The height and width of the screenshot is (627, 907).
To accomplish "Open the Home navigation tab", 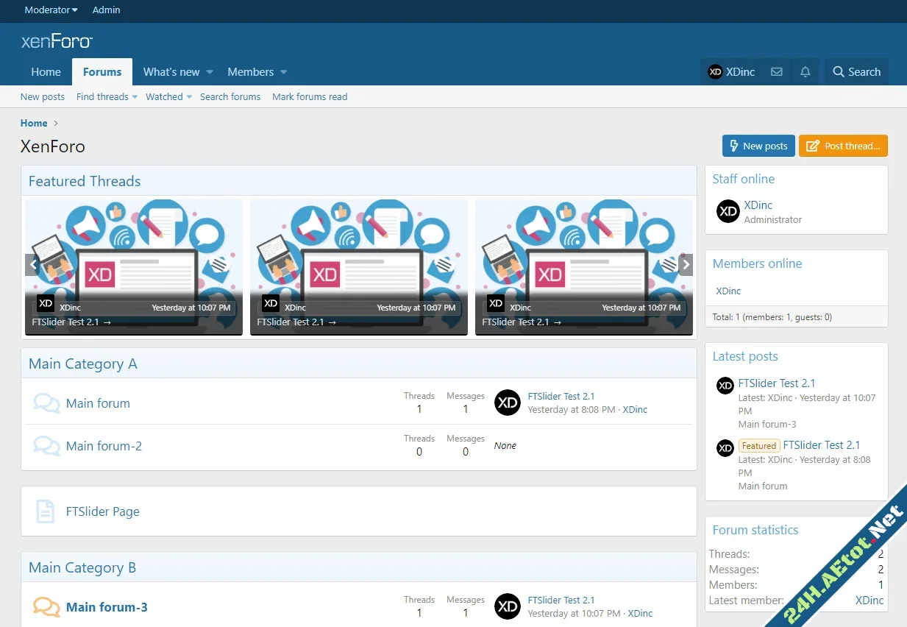I will pos(46,72).
